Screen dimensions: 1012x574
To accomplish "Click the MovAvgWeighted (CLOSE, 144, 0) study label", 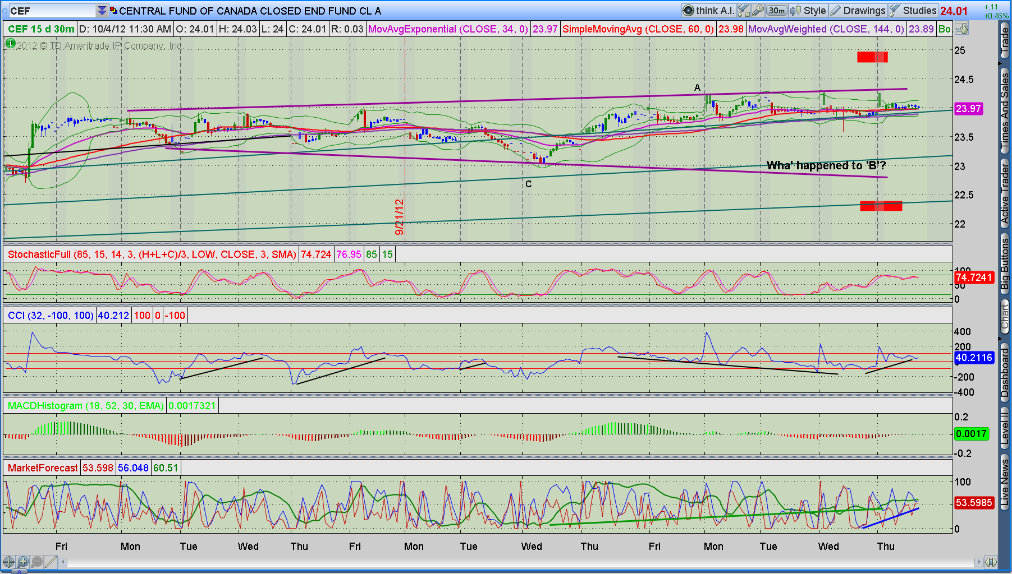I will point(826,29).
